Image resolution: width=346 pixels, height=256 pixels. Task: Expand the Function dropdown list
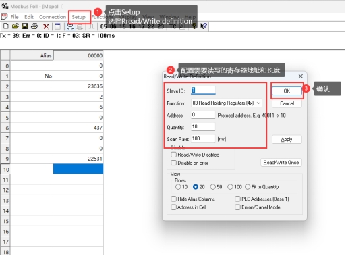(259, 103)
